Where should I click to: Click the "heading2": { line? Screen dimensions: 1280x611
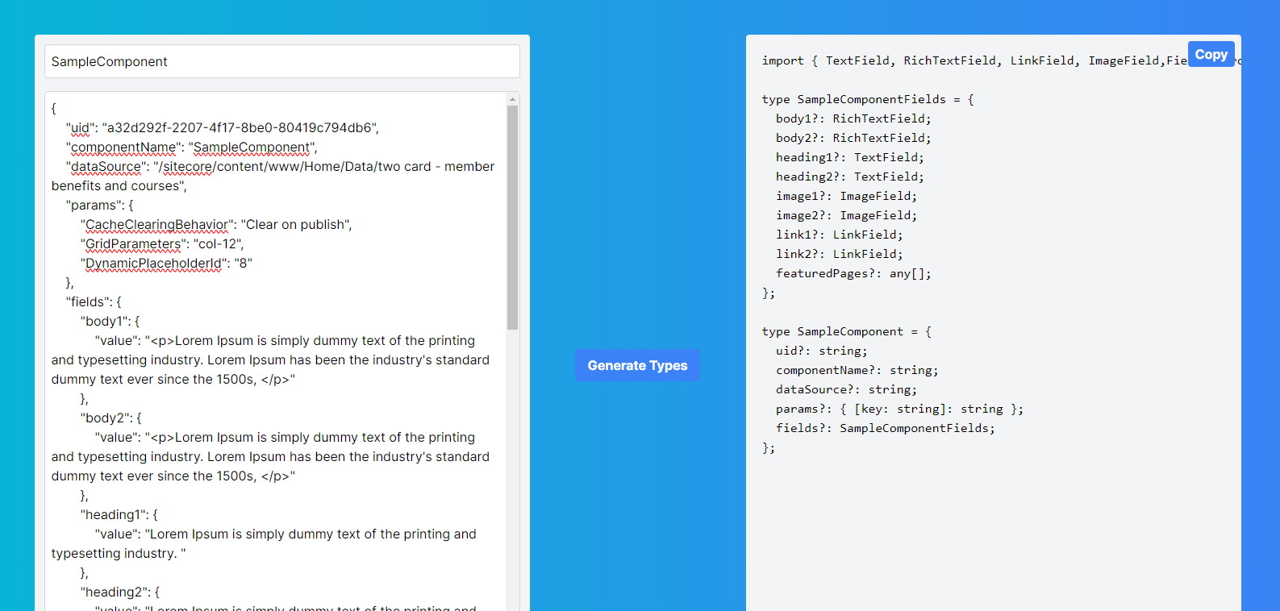(x=120, y=592)
